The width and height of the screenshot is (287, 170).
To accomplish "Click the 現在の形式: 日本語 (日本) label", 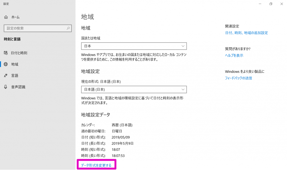I will (101, 81).
